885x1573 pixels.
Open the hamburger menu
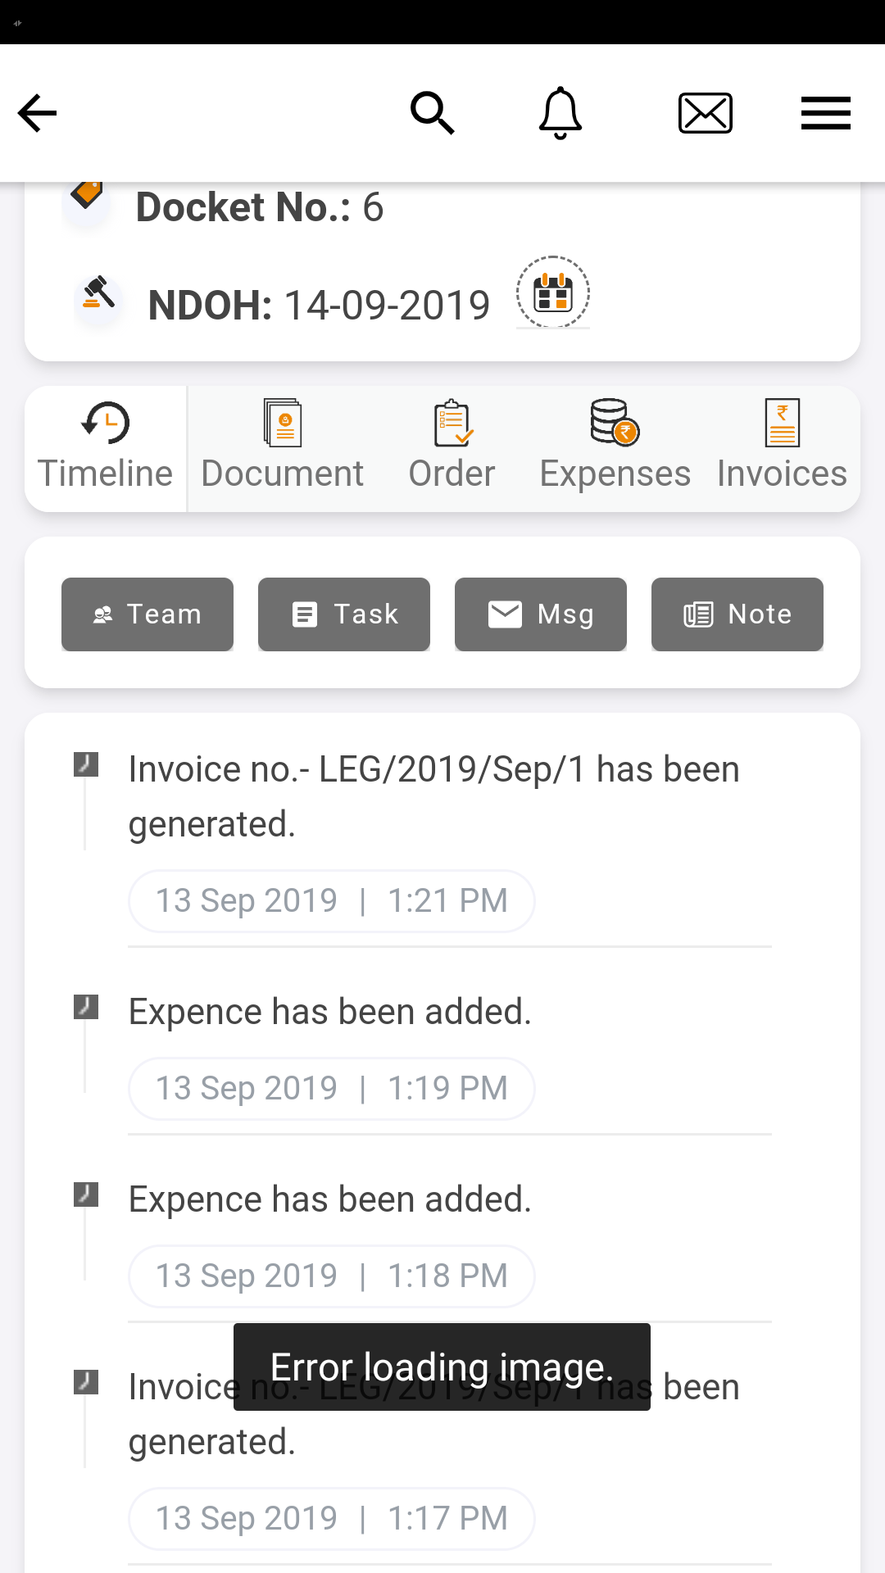coord(825,113)
